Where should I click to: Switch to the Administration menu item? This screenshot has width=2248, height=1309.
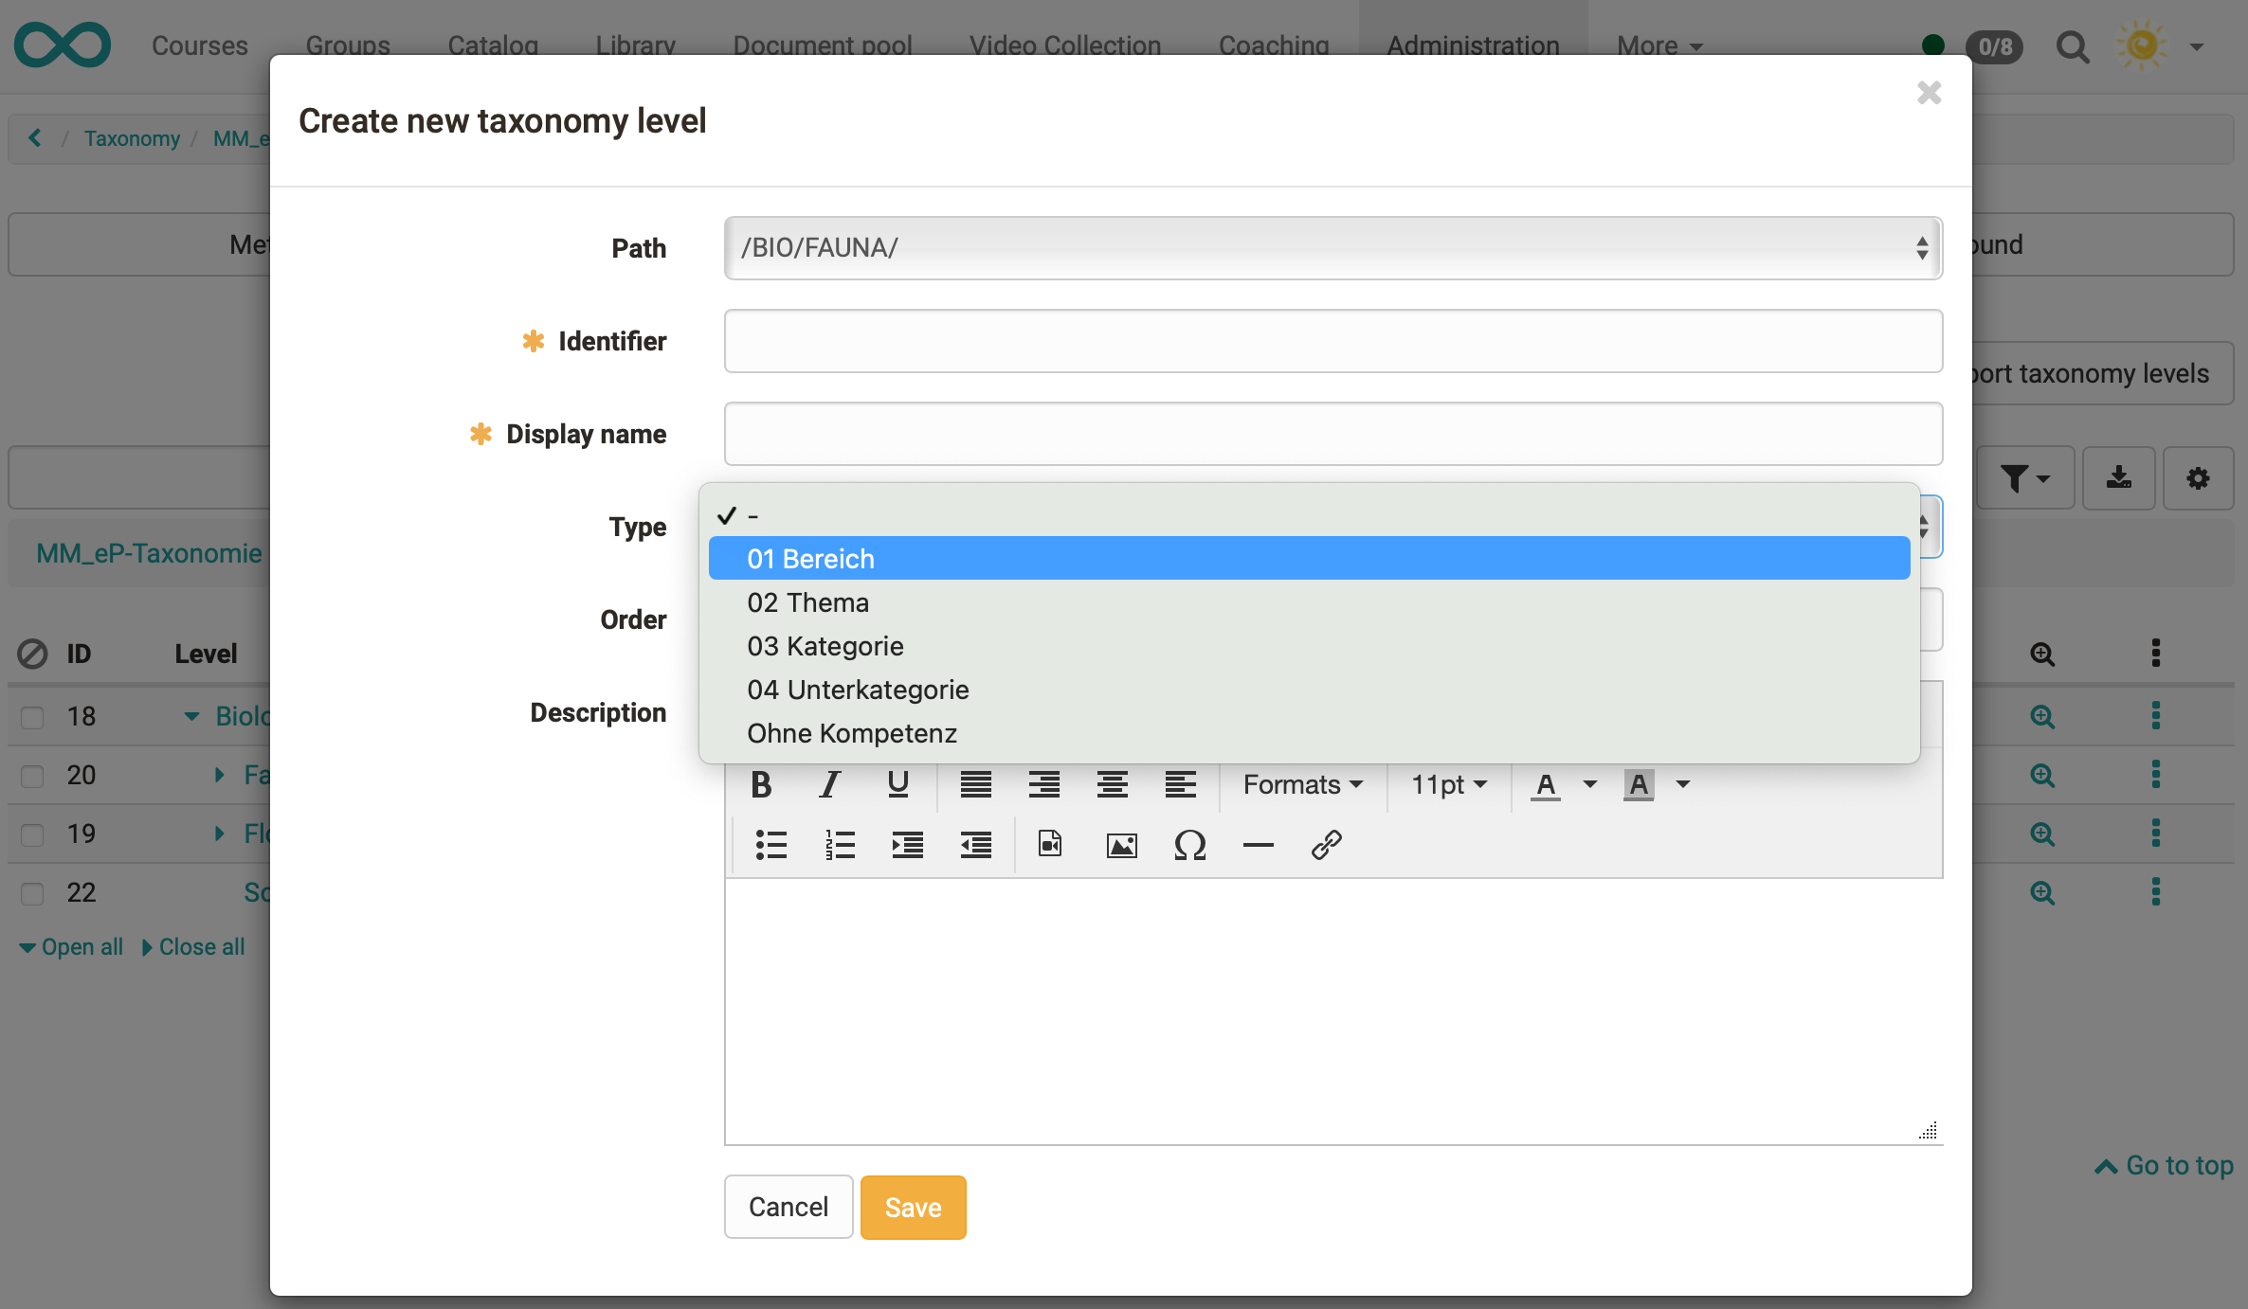tap(1472, 45)
